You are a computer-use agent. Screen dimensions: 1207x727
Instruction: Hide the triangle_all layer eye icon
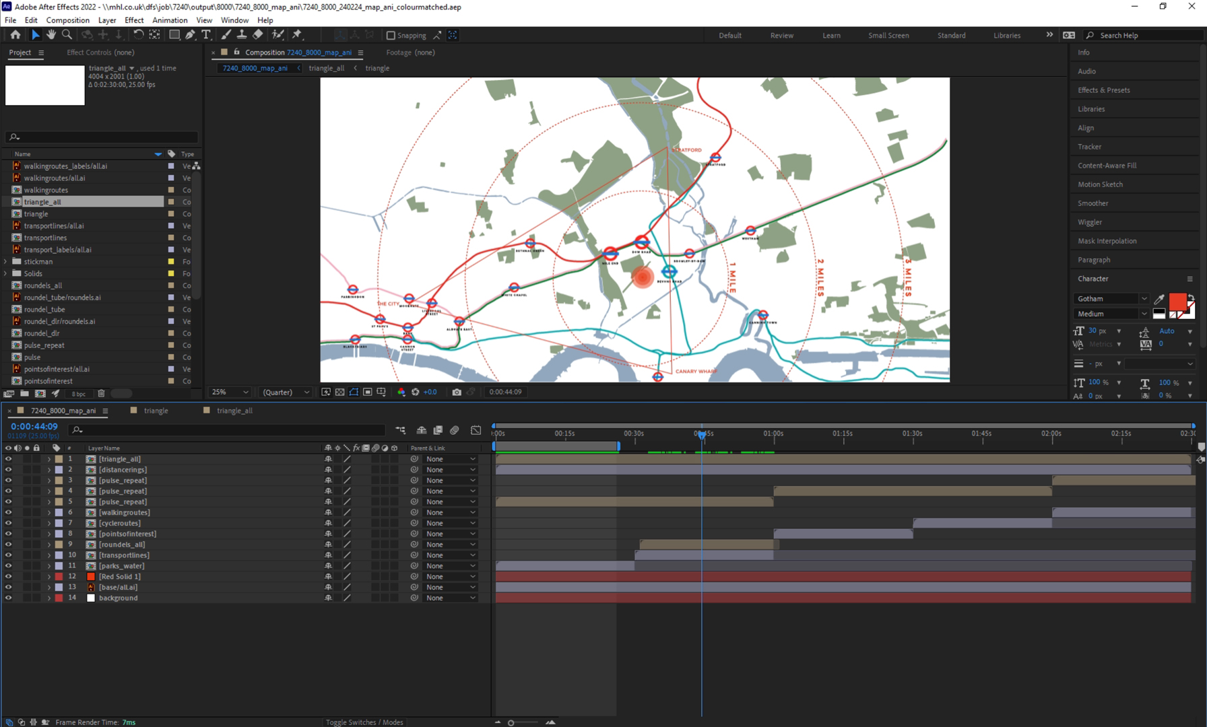8,459
